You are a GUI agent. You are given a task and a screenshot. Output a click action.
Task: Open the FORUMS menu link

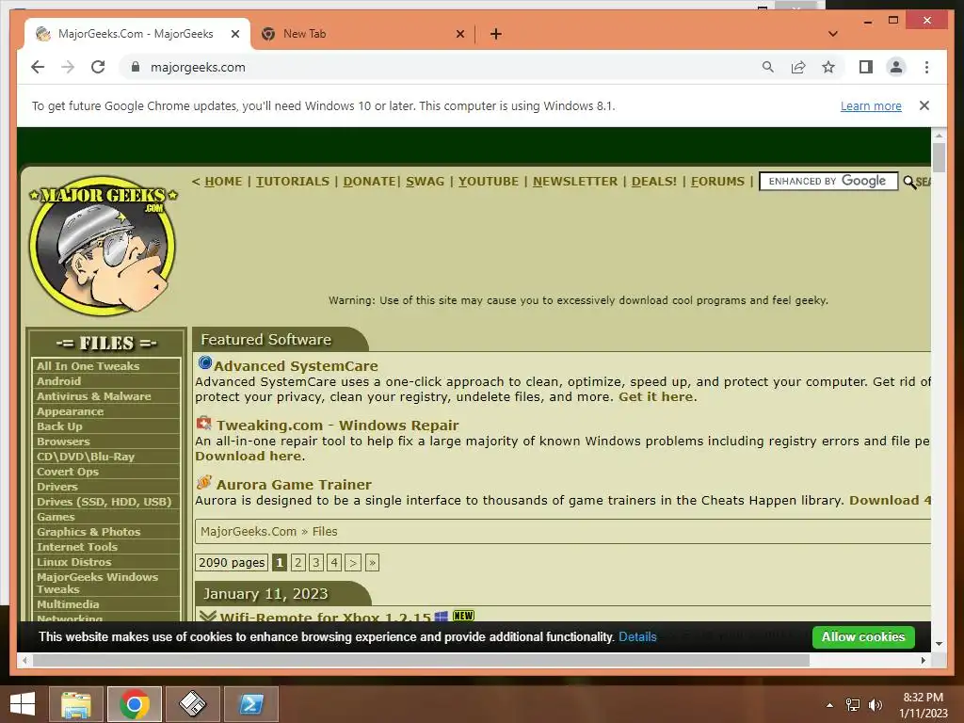717,182
